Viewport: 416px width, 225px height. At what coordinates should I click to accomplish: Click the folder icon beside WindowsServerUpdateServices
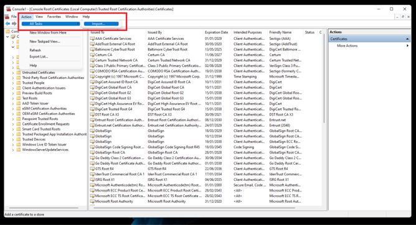coord(18,150)
